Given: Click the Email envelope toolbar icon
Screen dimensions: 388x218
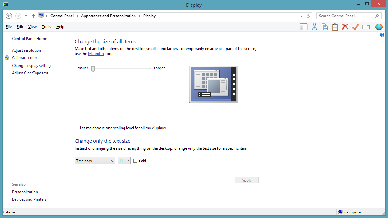Looking at the screenshot, I should [366, 27].
